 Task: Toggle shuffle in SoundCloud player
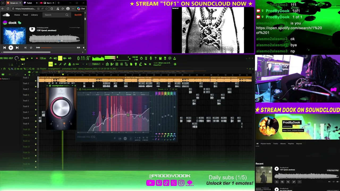(x=25, y=48)
